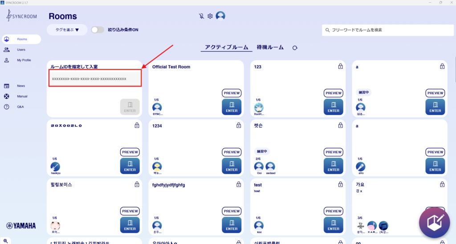Click the magnifier zoom icon at bottom left

pyautogui.click(x=6, y=240)
